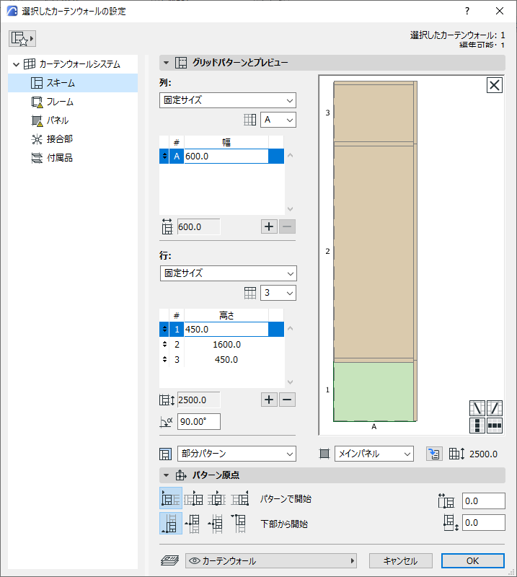Apply the backslash diagonal split in preview
517x577 pixels.
(477, 408)
